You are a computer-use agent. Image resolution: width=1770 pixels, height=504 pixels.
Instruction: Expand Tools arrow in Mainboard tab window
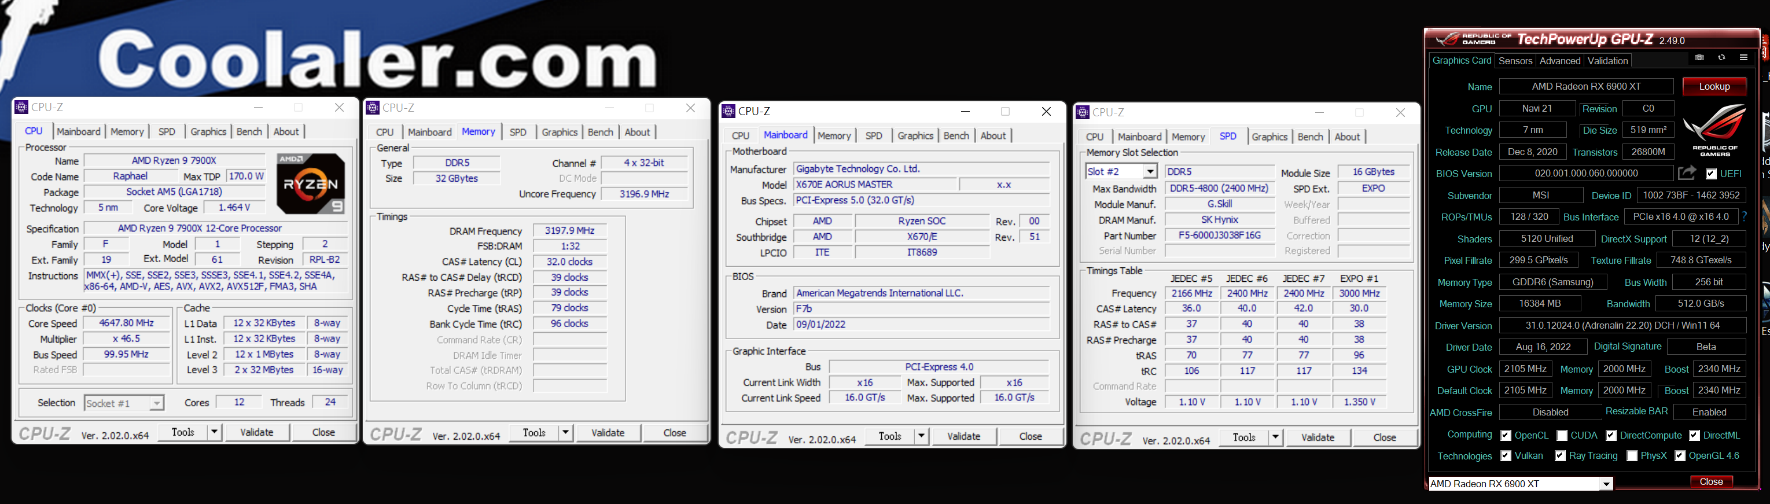[x=921, y=436]
